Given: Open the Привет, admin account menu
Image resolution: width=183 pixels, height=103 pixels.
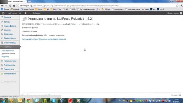Looking at the screenshot, I should point(175,13).
